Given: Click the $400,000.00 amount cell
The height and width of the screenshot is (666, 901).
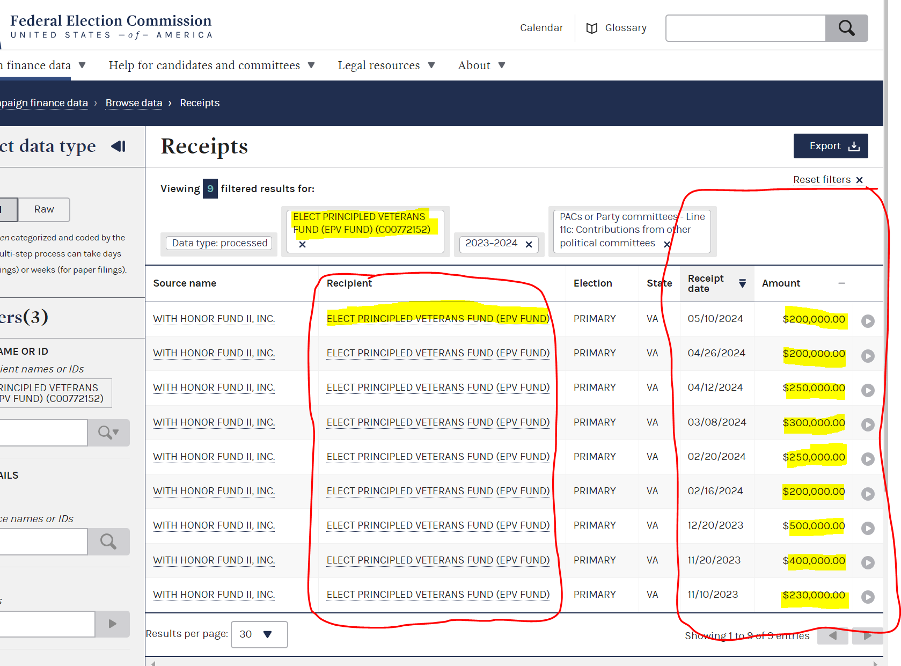Looking at the screenshot, I should [x=814, y=561].
